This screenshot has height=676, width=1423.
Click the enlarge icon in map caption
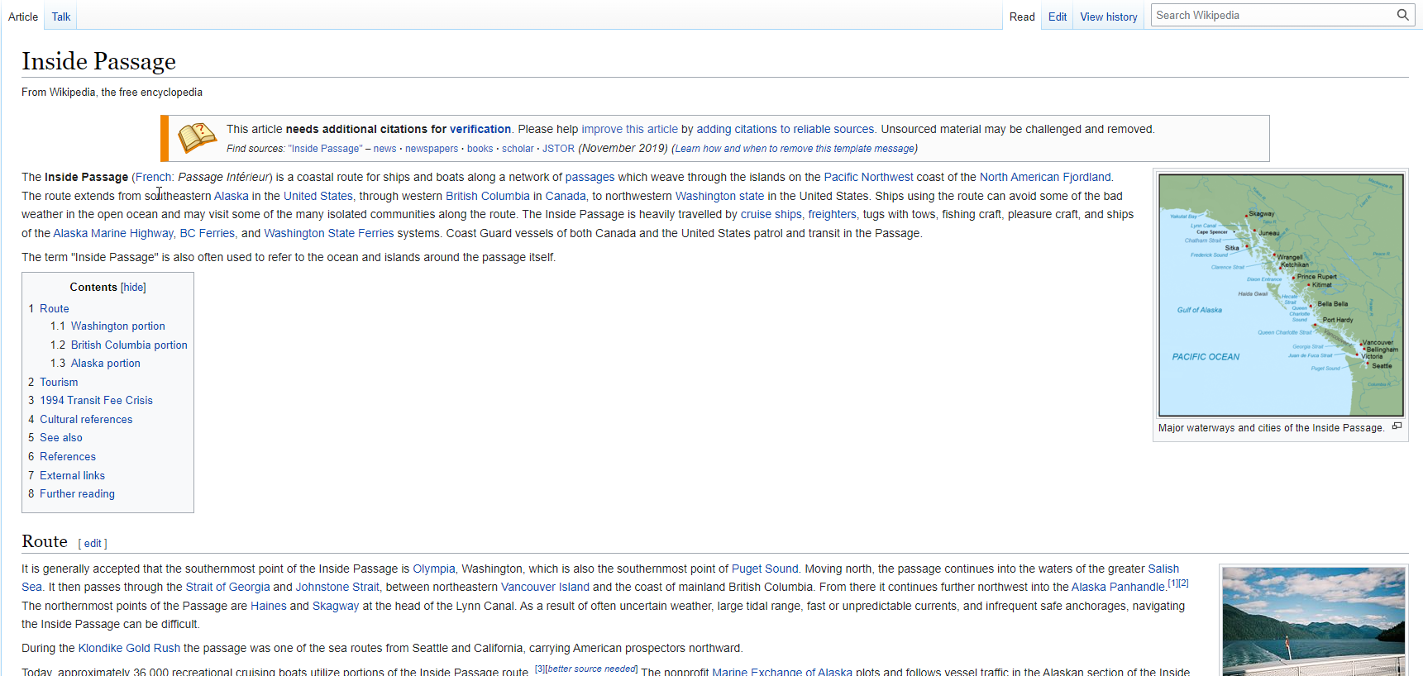[x=1397, y=426]
